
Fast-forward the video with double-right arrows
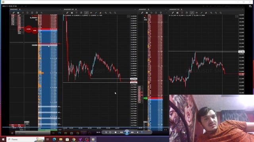click(x=132, y=133)
